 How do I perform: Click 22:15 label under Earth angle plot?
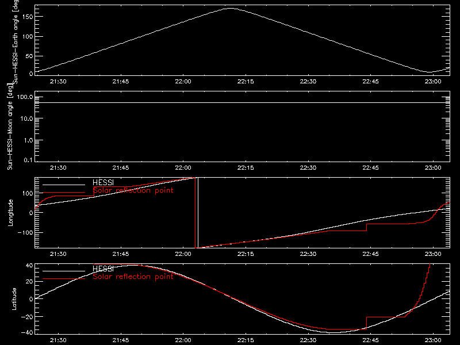tap(246, 82)
